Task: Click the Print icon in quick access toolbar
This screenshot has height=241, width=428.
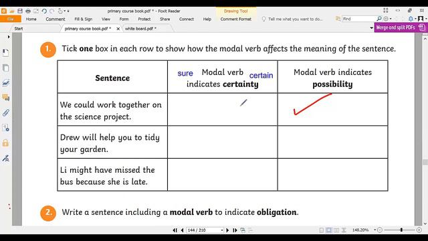Action: point(28,11)
